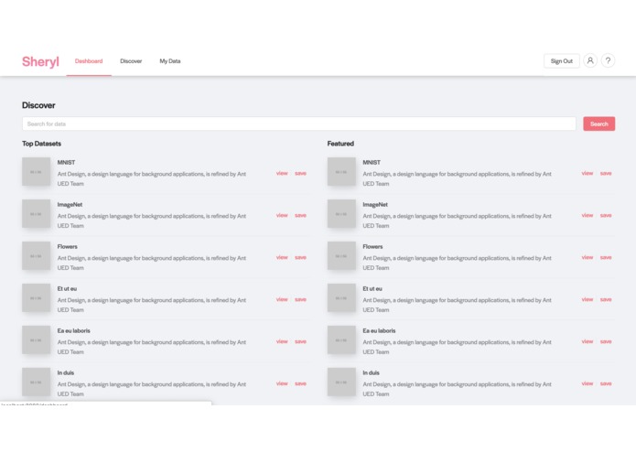Image resolution: width=636 pixels, height=452 pixels.
Task: Save Flowers in Top Datasets
Action: (300, 258)
